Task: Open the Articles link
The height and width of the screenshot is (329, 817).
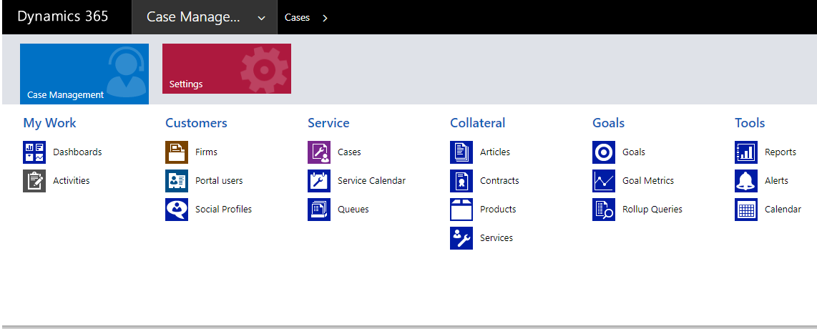Action: 495,152
